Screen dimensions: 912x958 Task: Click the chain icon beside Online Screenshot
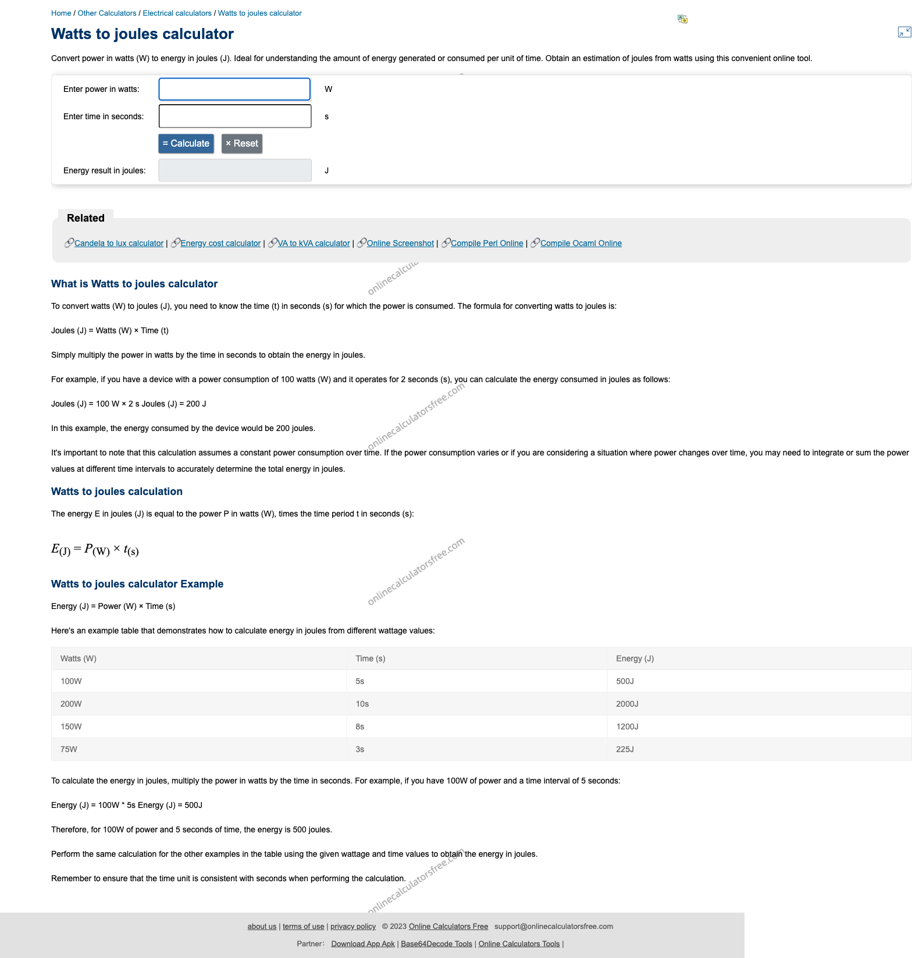[362, 243]
